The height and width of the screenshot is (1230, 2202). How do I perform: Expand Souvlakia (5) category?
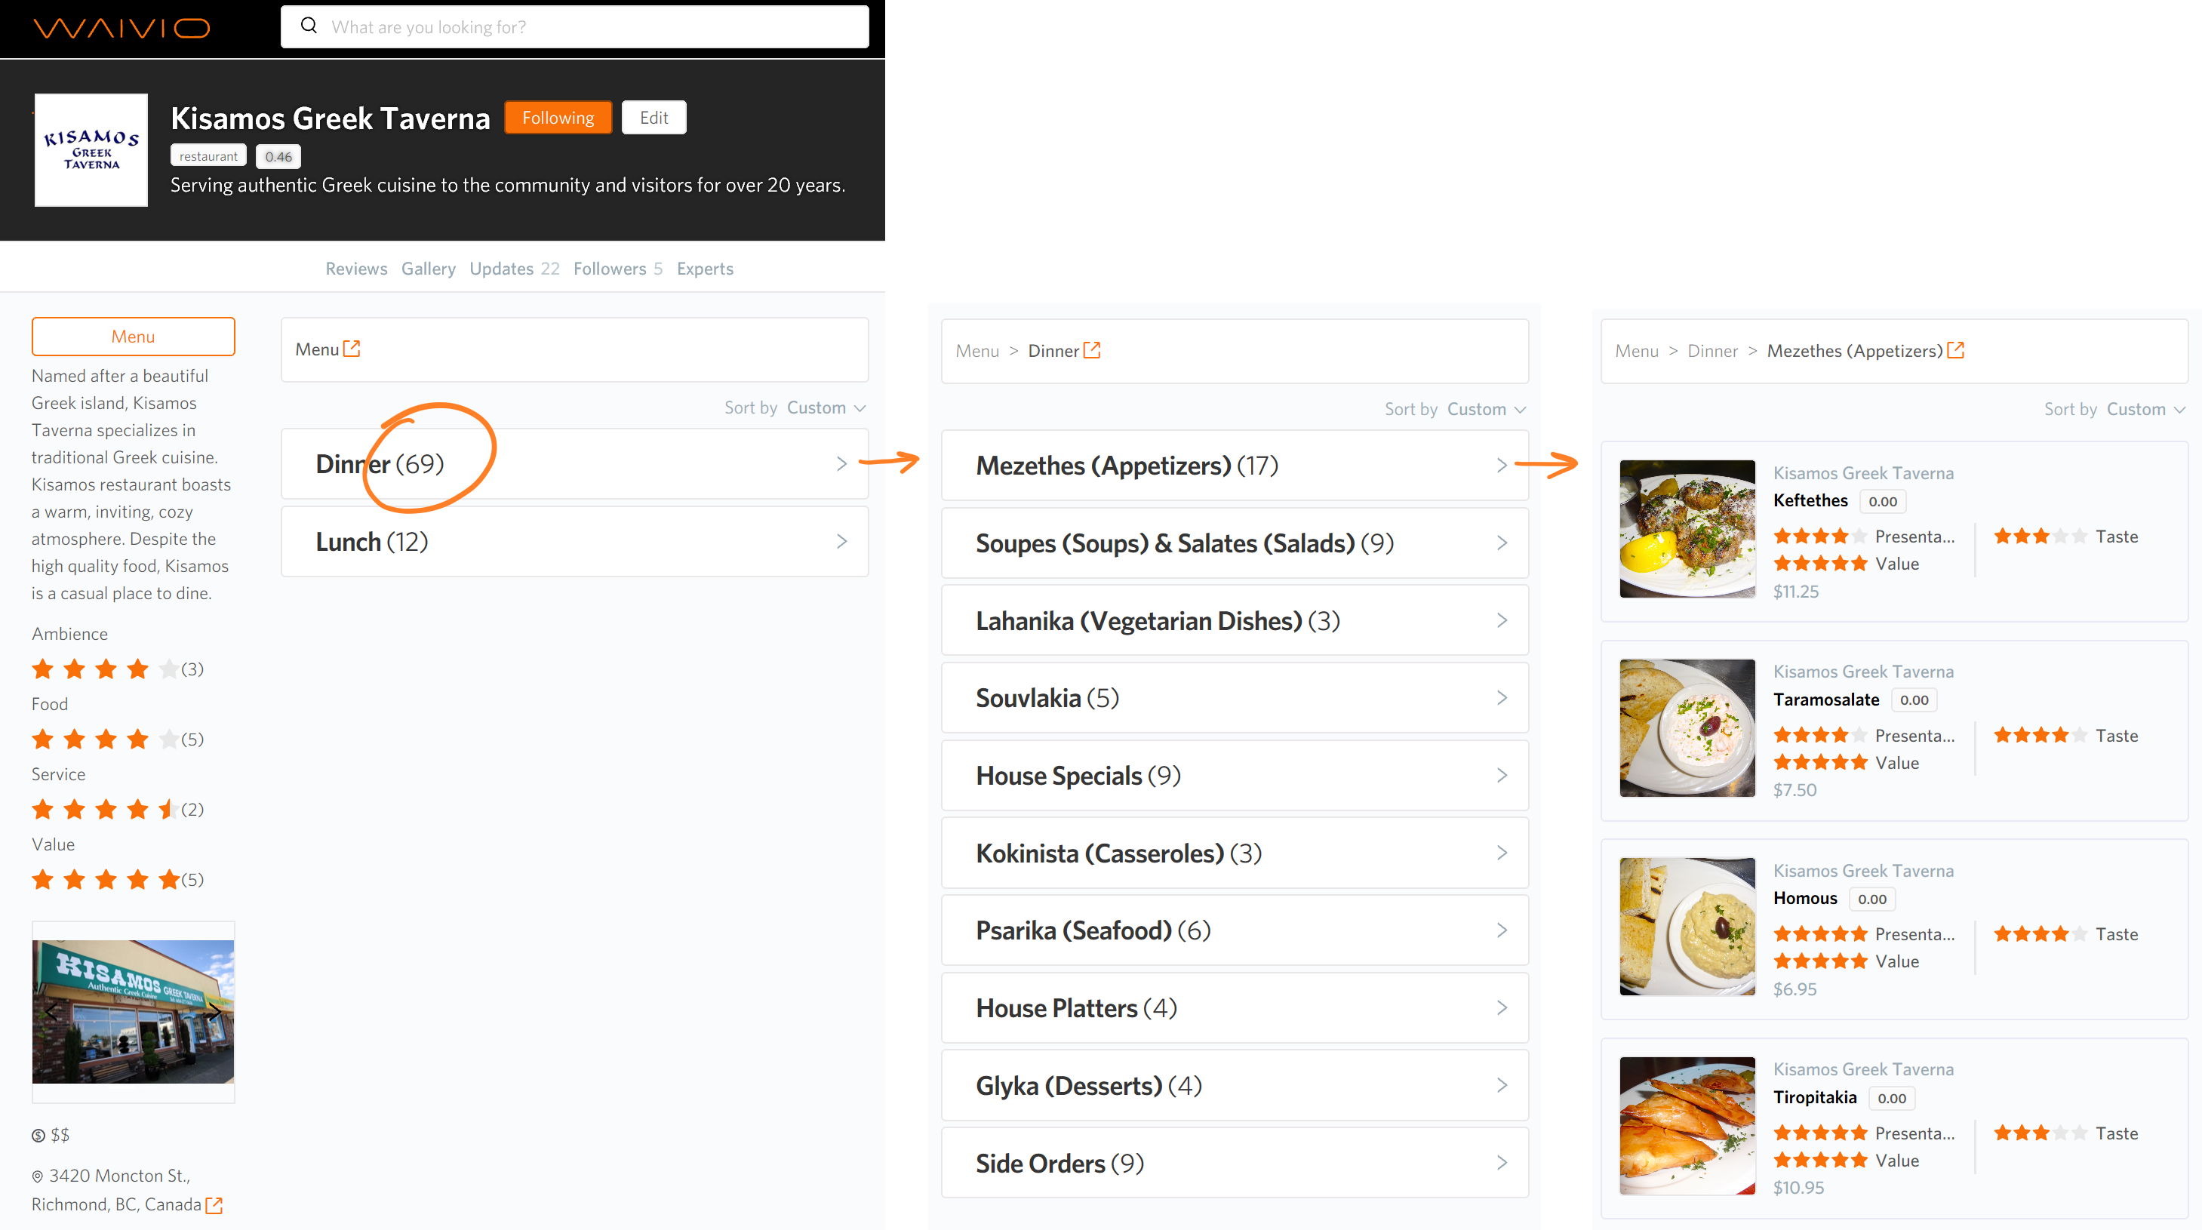1235,698
